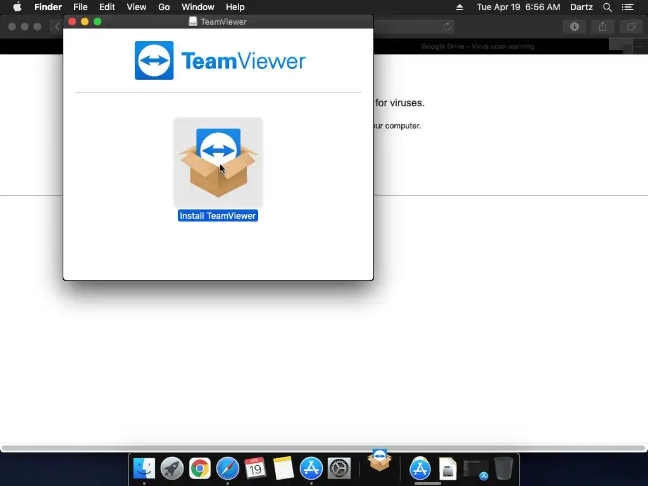Open Notes in the Dock
Image resolution: width=648 pixels, height=486 pixels.
coord(283,468)
